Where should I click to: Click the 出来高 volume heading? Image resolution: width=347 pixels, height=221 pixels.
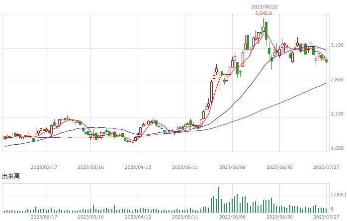(x=11, y=176)
